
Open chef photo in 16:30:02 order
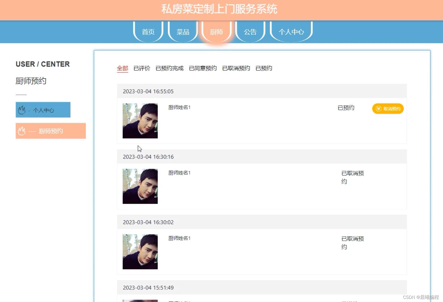point(140,252)
